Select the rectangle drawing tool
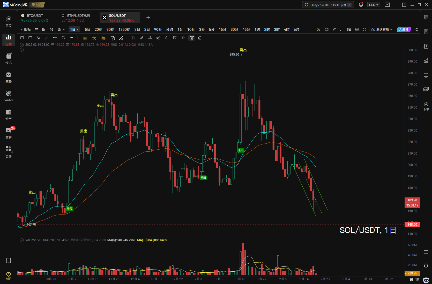 tap(30, 38)
